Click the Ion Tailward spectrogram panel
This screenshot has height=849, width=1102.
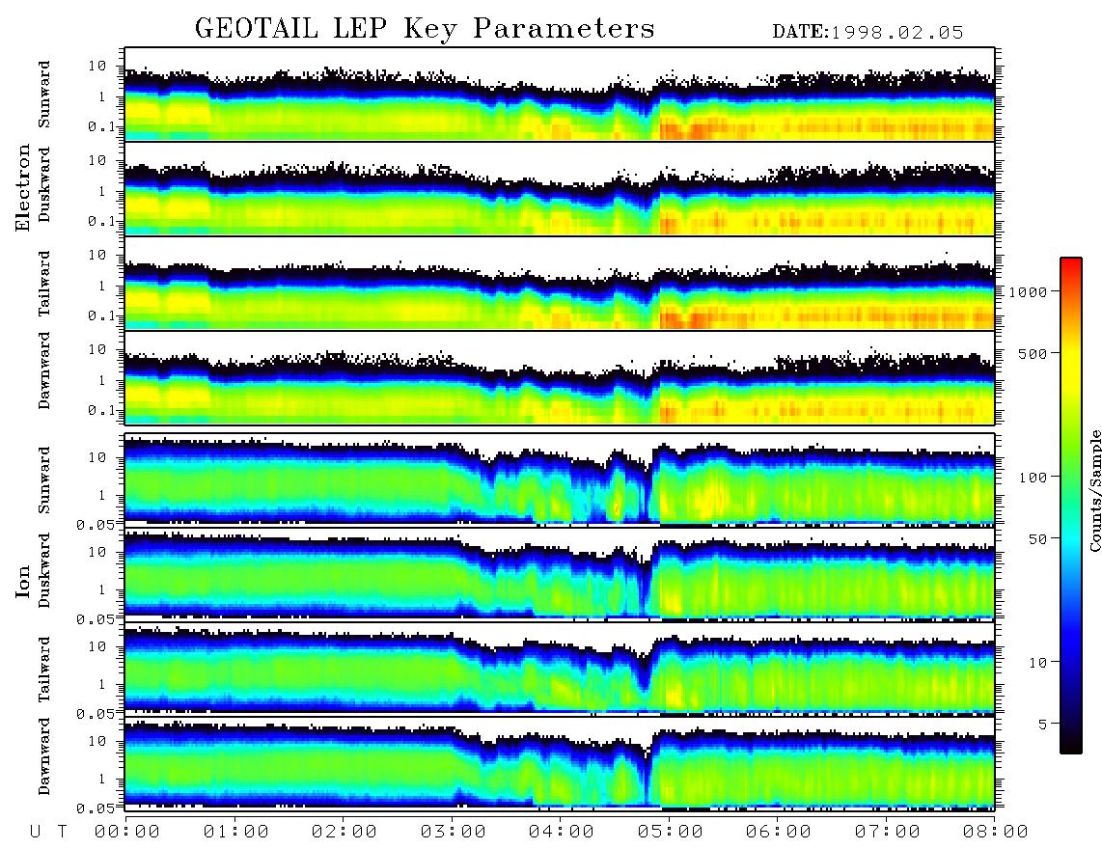(x=560, y=669)
